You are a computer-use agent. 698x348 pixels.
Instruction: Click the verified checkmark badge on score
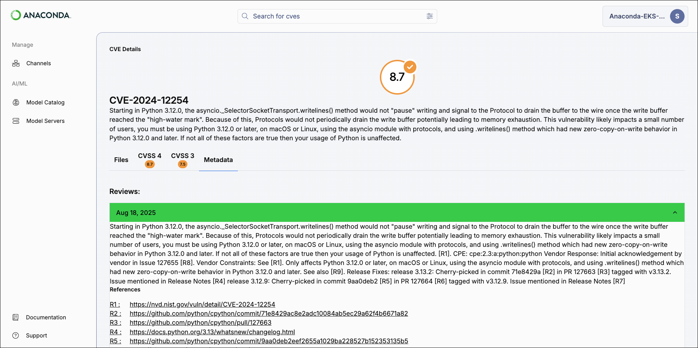410,67
